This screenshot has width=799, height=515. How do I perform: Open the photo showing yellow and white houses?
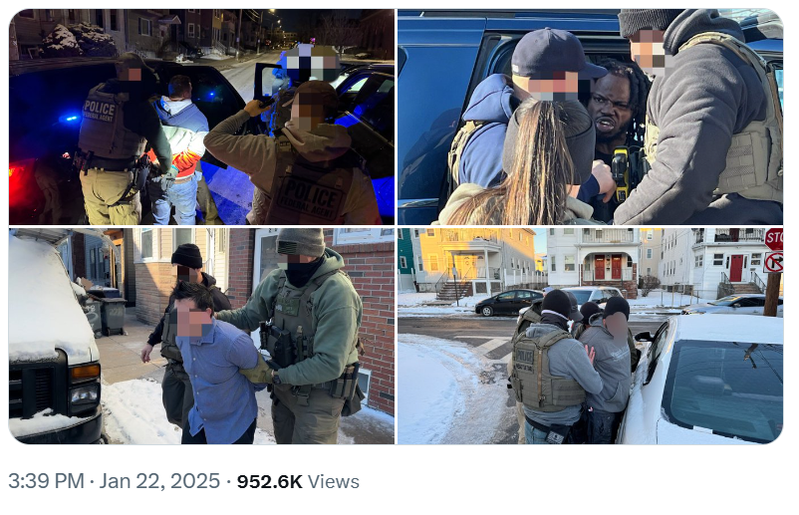point(590,337)
